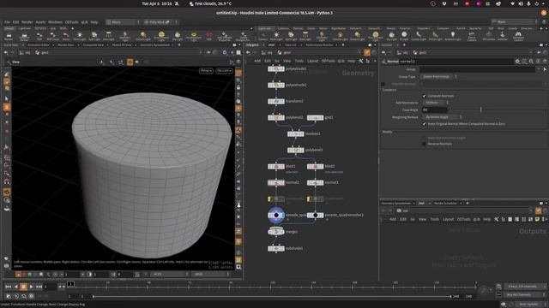Select the Camera shelf tool
The width and height of the screenshot is (549, 308).
coord(263,36)
